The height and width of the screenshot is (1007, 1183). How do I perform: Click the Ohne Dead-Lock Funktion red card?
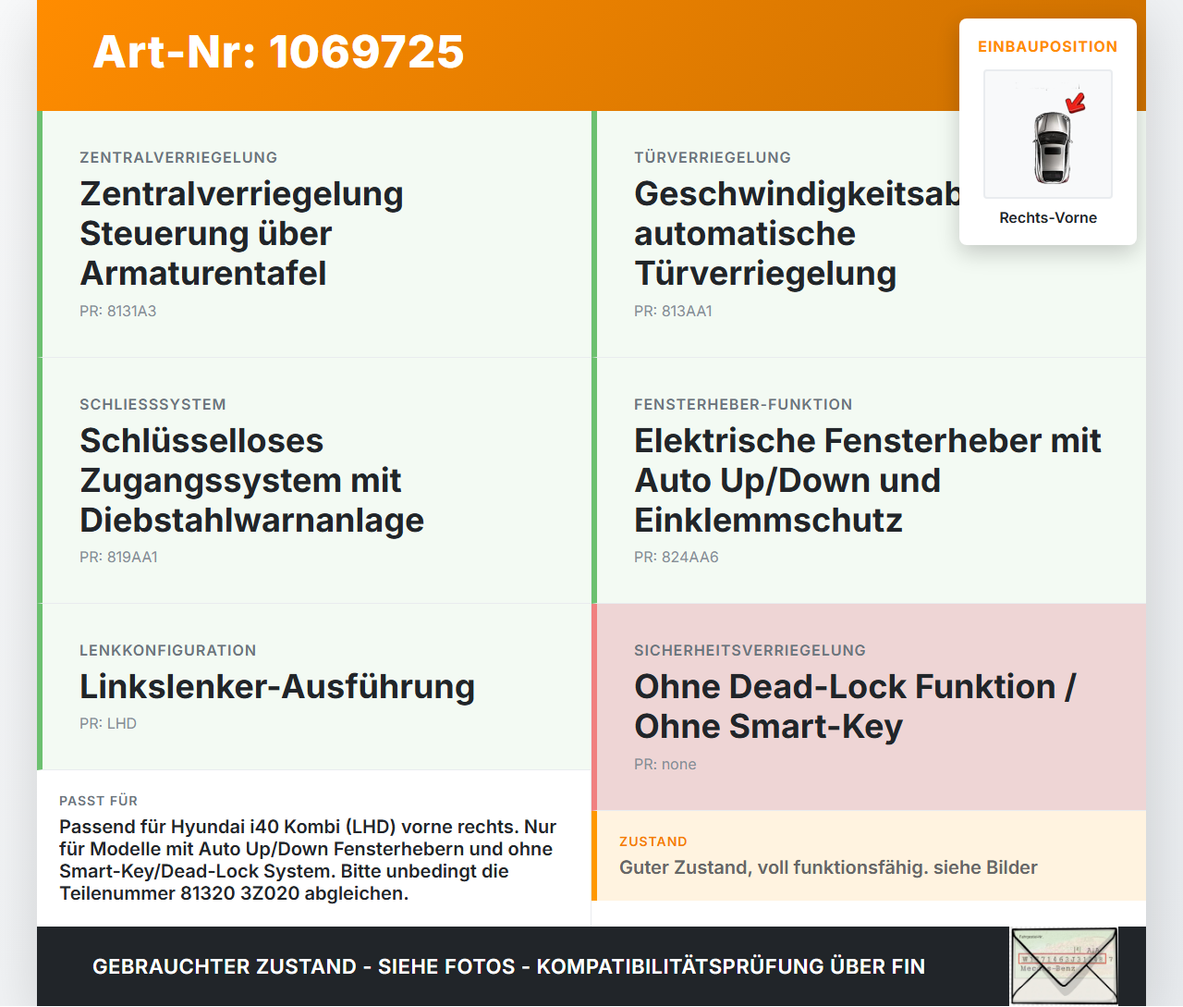tap(869, 707)
